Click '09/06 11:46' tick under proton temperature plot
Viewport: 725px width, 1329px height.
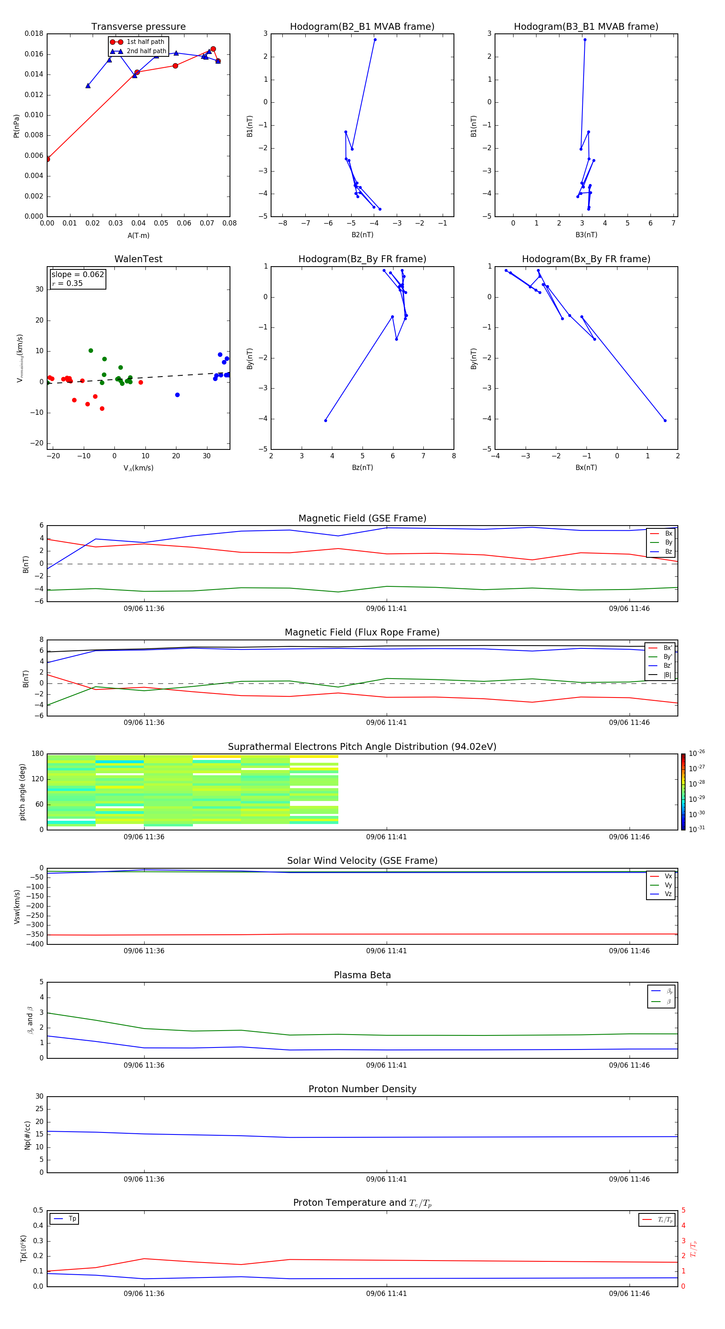coord(630,1294)
